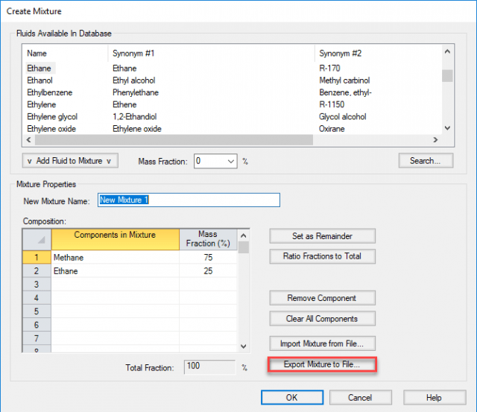Select the fluid with synonym Oxirane
This screenshot has width=477, height=412.
coord(332,129)
